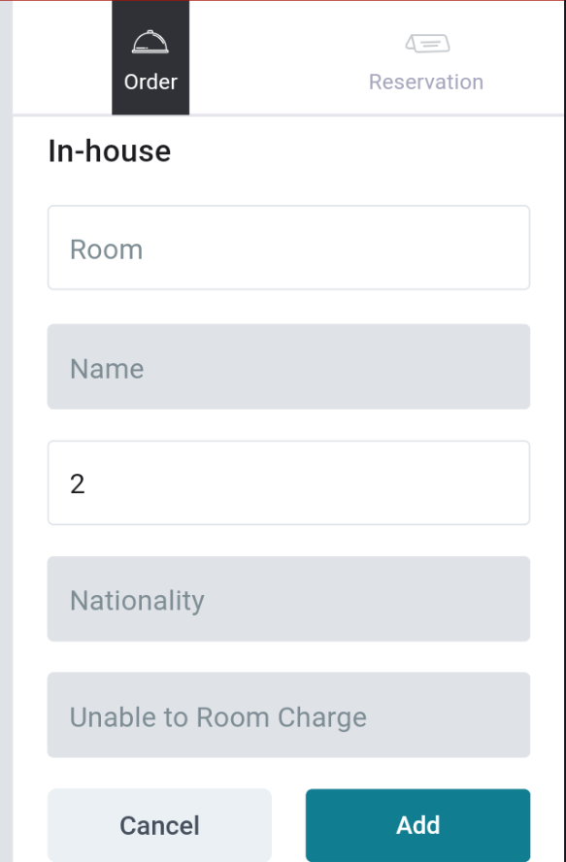Place cursor after the number 2
Screen dimensions: 566x862
pyautogui.click(x=87, y=483)
